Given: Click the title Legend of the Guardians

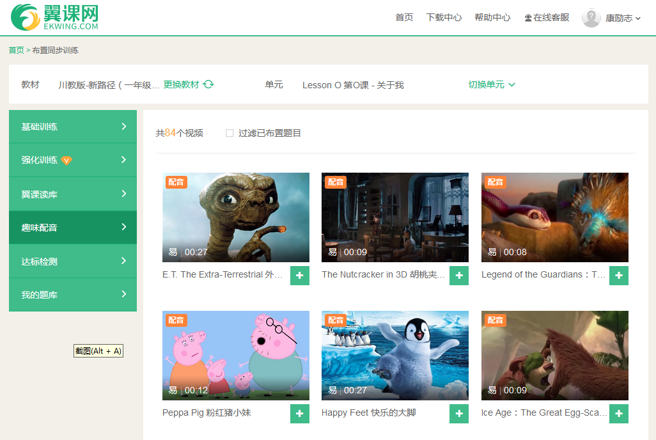Looking at the screenshot, I should [543, 274].
